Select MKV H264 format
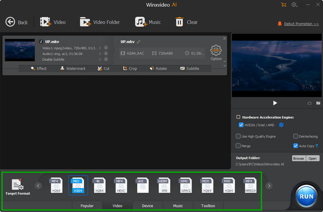The width and height of the screenshot is (323, 212). pos(78,185)
